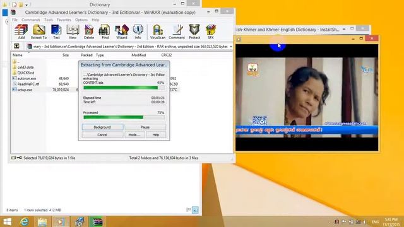This screenshot has height=227, width=404.
Task: Switch Explorer to details view icon
Action: (x=189, y=210)
